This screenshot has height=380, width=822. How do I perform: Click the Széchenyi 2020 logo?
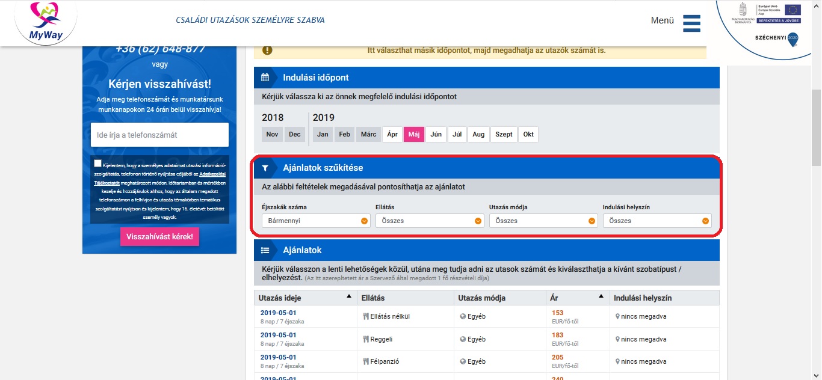click(776, 38)
